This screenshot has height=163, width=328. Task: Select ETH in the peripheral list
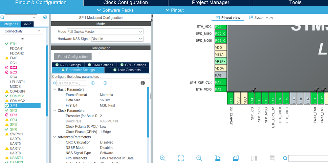click(x=13, y=44)
